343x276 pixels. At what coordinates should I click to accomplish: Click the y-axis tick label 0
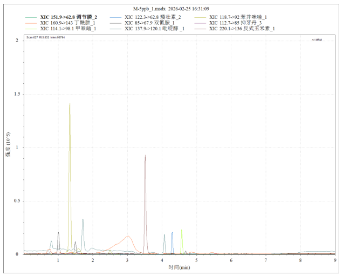click(17, 254)
